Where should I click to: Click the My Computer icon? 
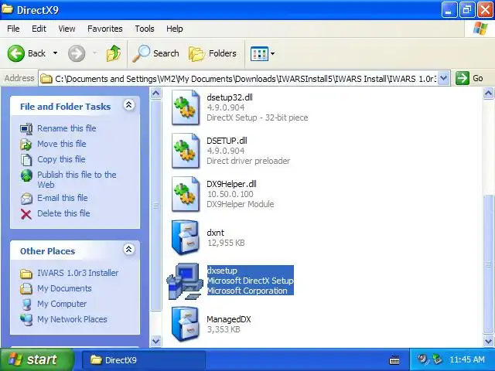[26, 304]
